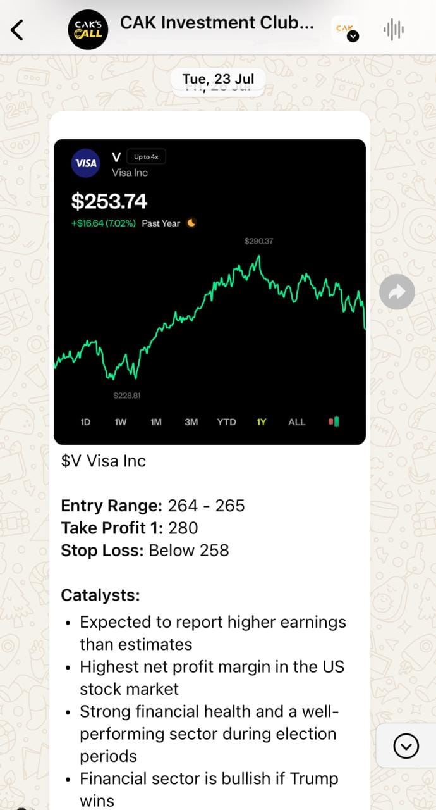Switch to the 1W timeframe

coord(121,422)
